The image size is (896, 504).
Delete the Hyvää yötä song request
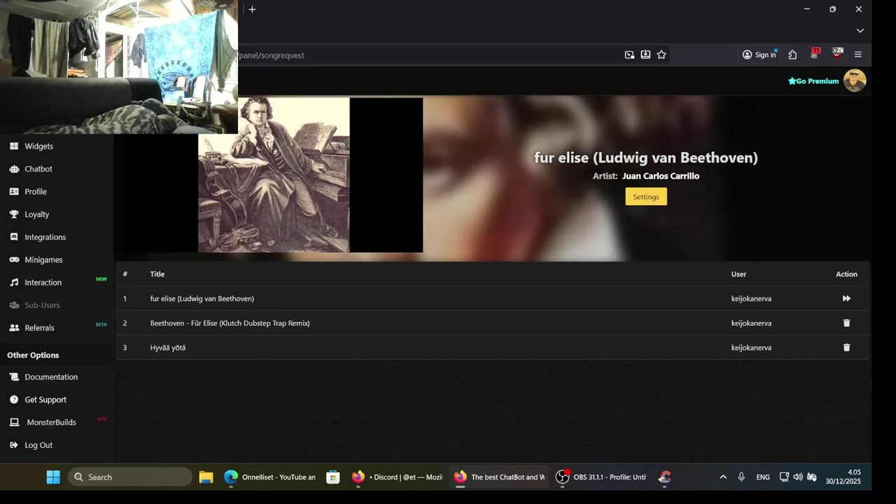[846, 347]
